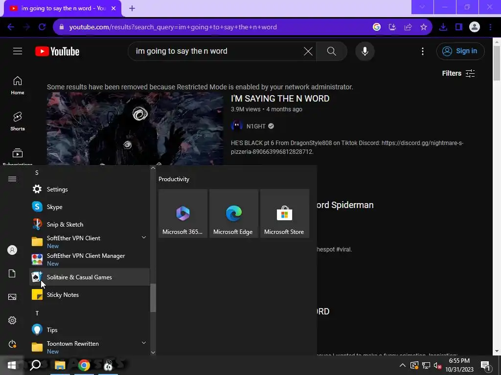Bookmark this page with the star
The image size is (501, 375).
coord(423,27)
